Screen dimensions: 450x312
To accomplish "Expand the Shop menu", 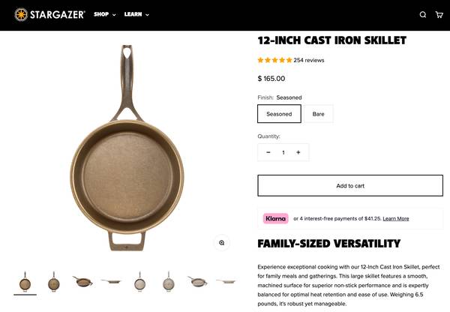I will pos(104,14).
